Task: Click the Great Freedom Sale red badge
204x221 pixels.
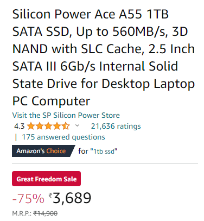Action: [46, 179]
